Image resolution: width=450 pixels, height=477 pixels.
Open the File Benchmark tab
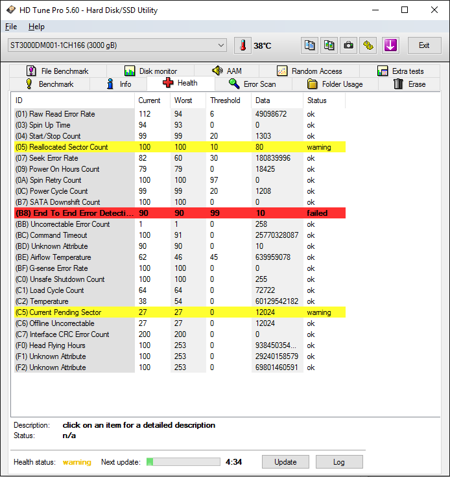click(x=58, y=71)
